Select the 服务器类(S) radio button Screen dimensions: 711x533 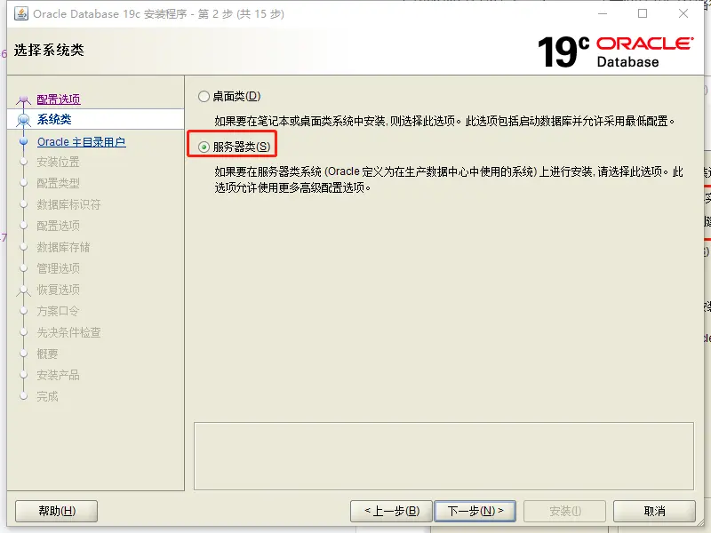[204, 147]
